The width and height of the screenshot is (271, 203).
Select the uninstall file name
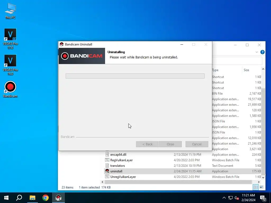coord(116,171)
